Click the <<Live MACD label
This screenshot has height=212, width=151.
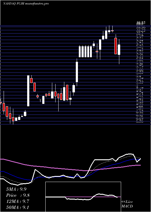(127, 204)
